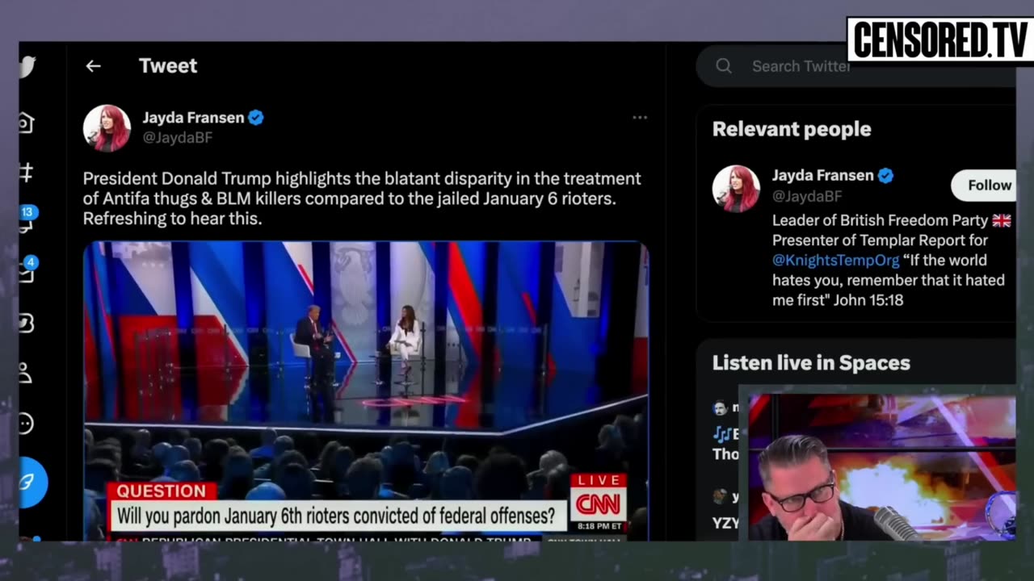Open the tweet's three-dot options menu
Image resolution: width=1034 pixels, height=581 pixels.
click(x=640, y=117)
